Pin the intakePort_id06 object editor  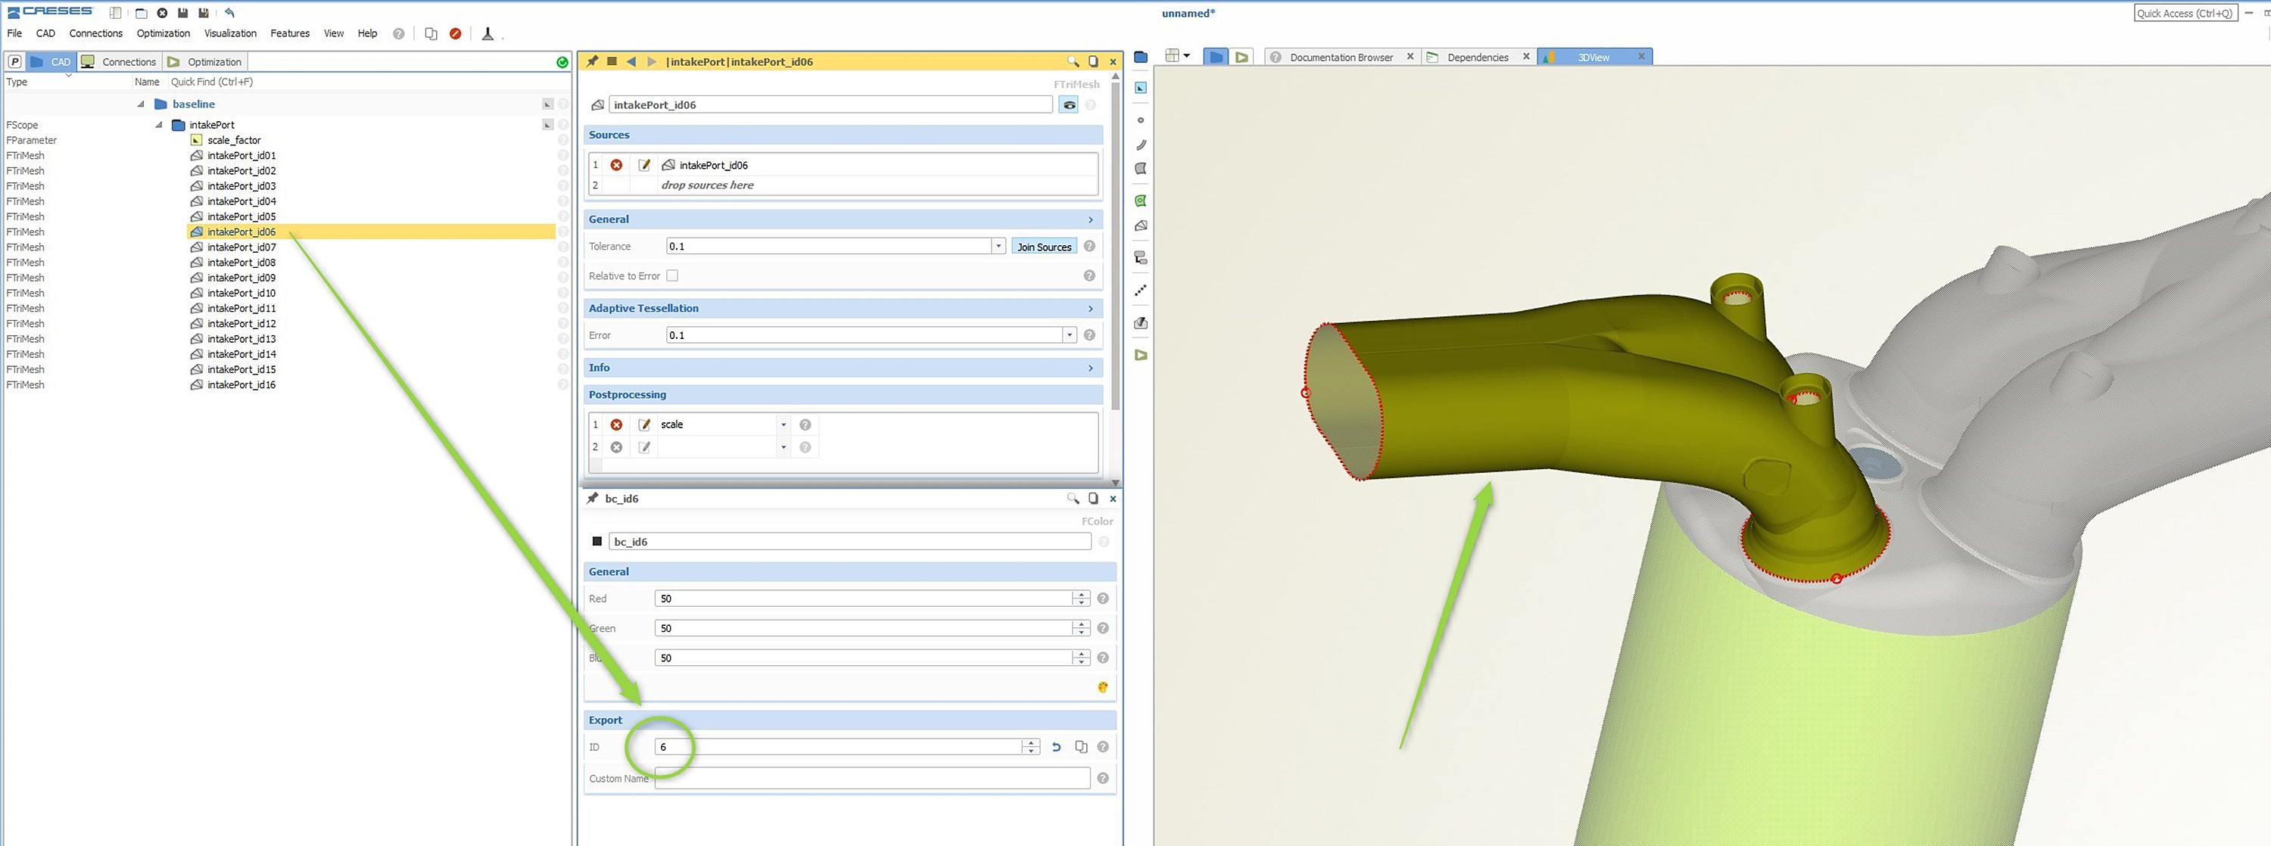click(x=593, y=62)
